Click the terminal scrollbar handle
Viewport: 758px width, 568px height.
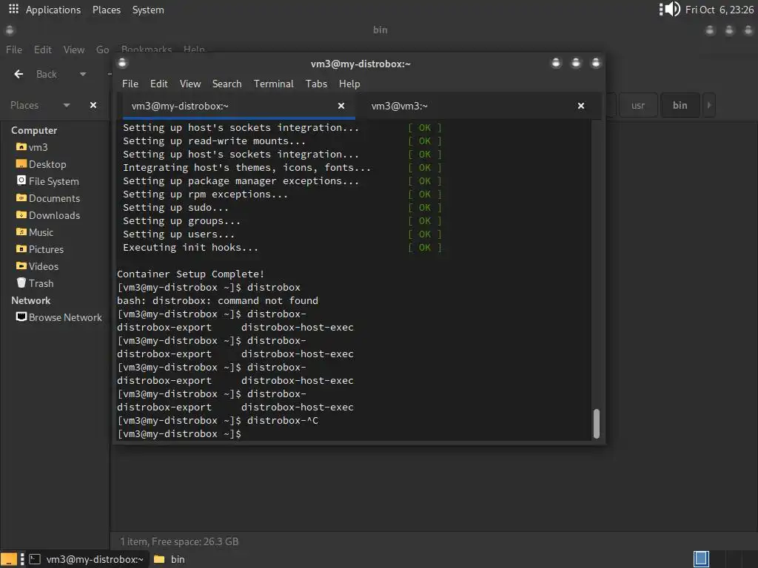click(x=597, y=424)
